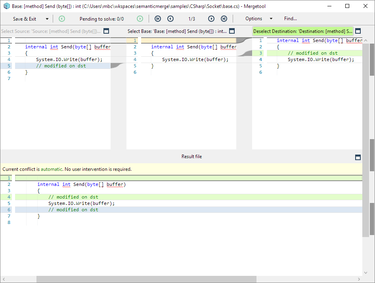Minimize the Mergetool window
This screenshot has height=283, width=375.
click(329, 6)
